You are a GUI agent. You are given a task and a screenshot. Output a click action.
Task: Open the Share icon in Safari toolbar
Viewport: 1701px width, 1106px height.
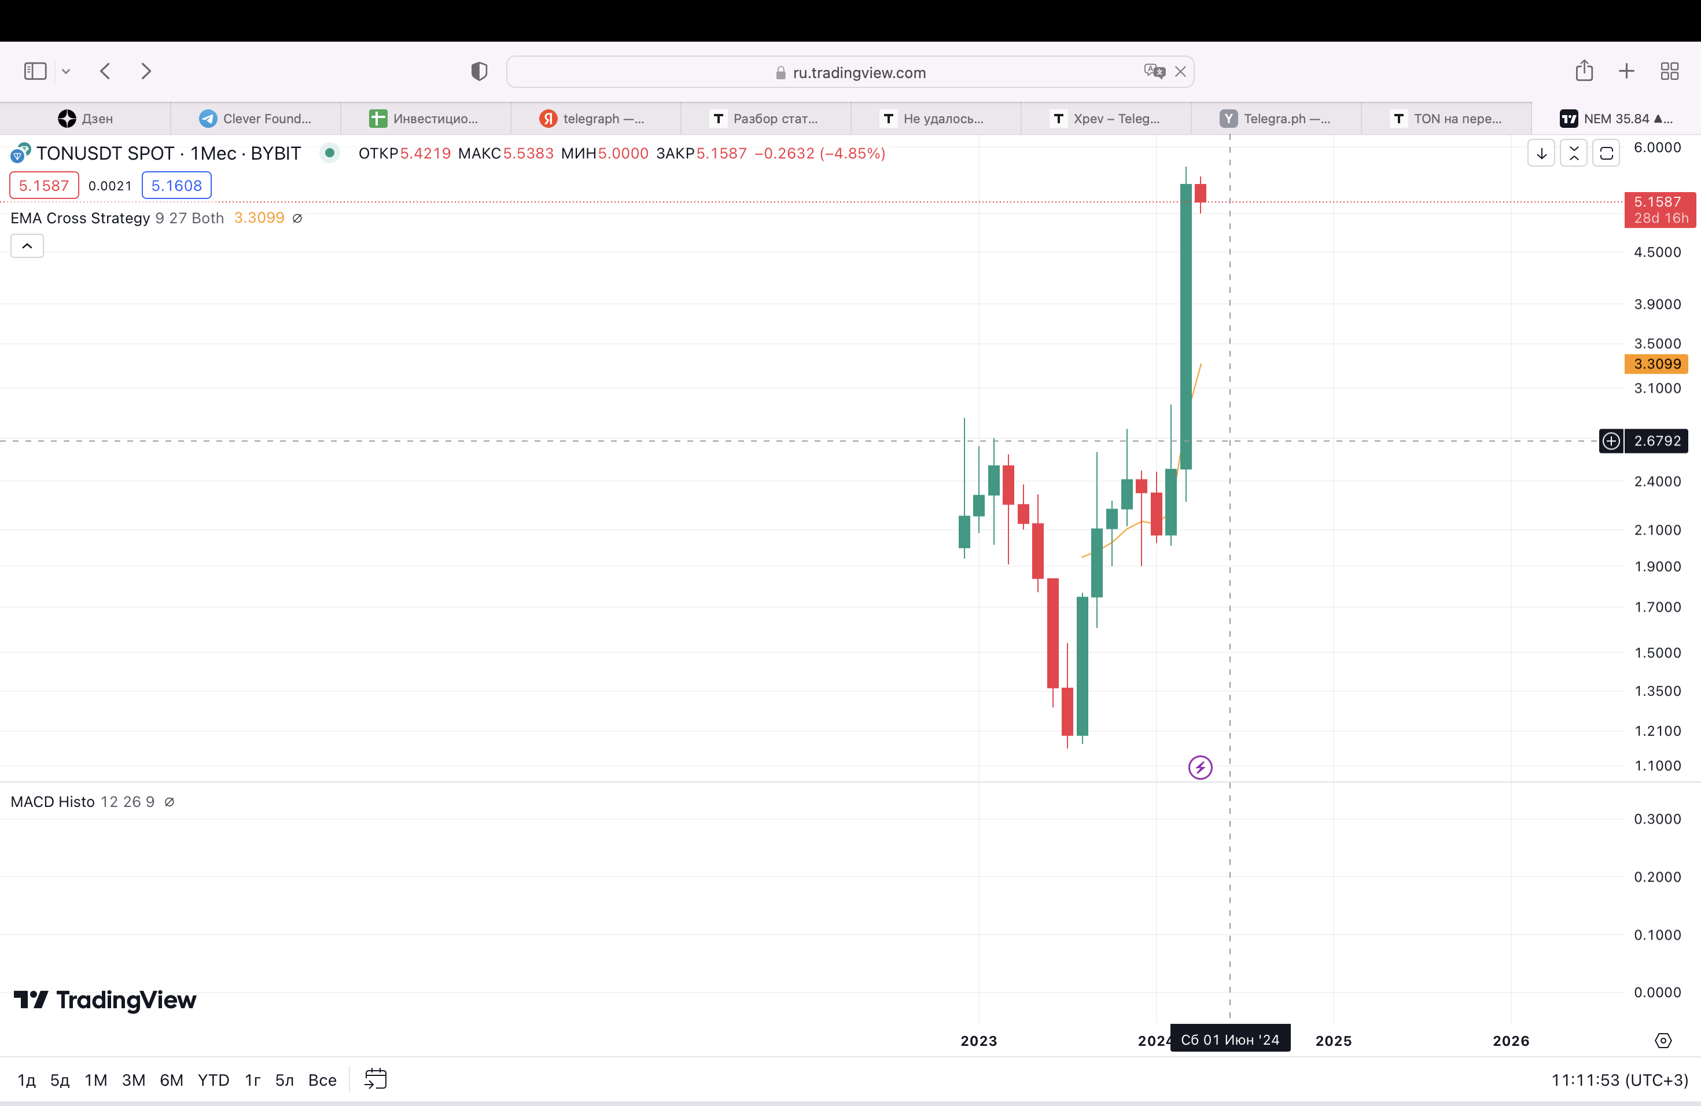(1584, 71)
